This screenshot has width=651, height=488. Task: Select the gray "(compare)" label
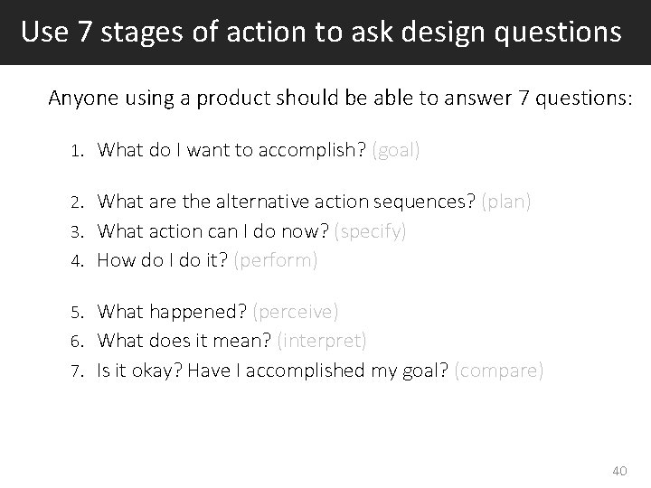tap(500, 372)
